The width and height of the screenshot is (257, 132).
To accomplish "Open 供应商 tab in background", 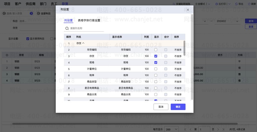I will coord(31,4).
